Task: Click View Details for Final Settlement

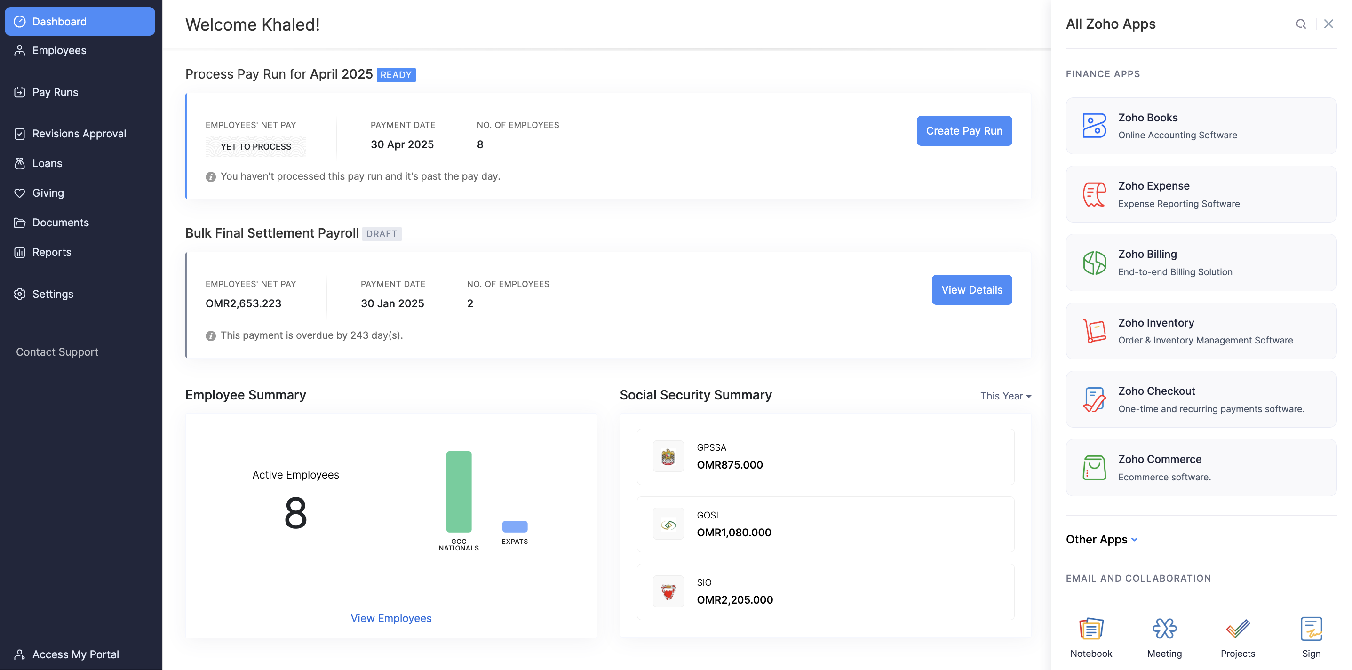Action: pyautogui.click(x=971, y=290)
